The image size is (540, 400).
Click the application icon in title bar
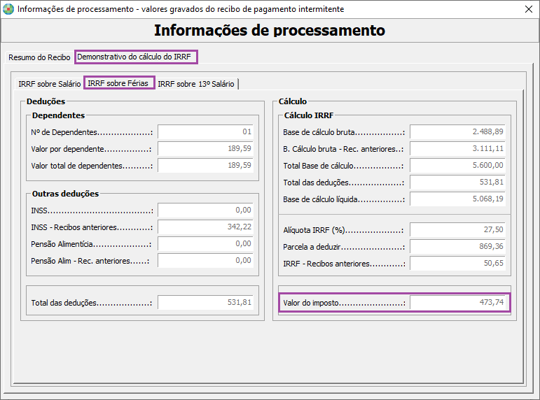[8, 9]
